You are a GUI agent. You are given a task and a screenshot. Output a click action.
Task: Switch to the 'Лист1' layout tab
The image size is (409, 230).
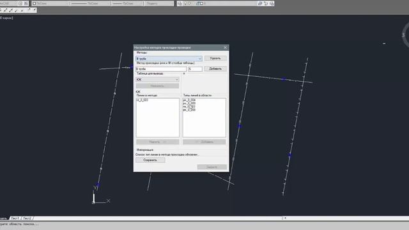coord(15,218)
